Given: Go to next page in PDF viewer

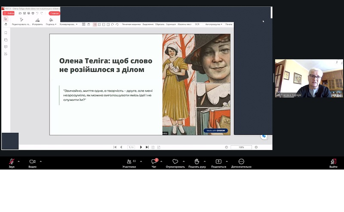Looking at the screenshot, I should pyautogui.click(x=141, y=147).
